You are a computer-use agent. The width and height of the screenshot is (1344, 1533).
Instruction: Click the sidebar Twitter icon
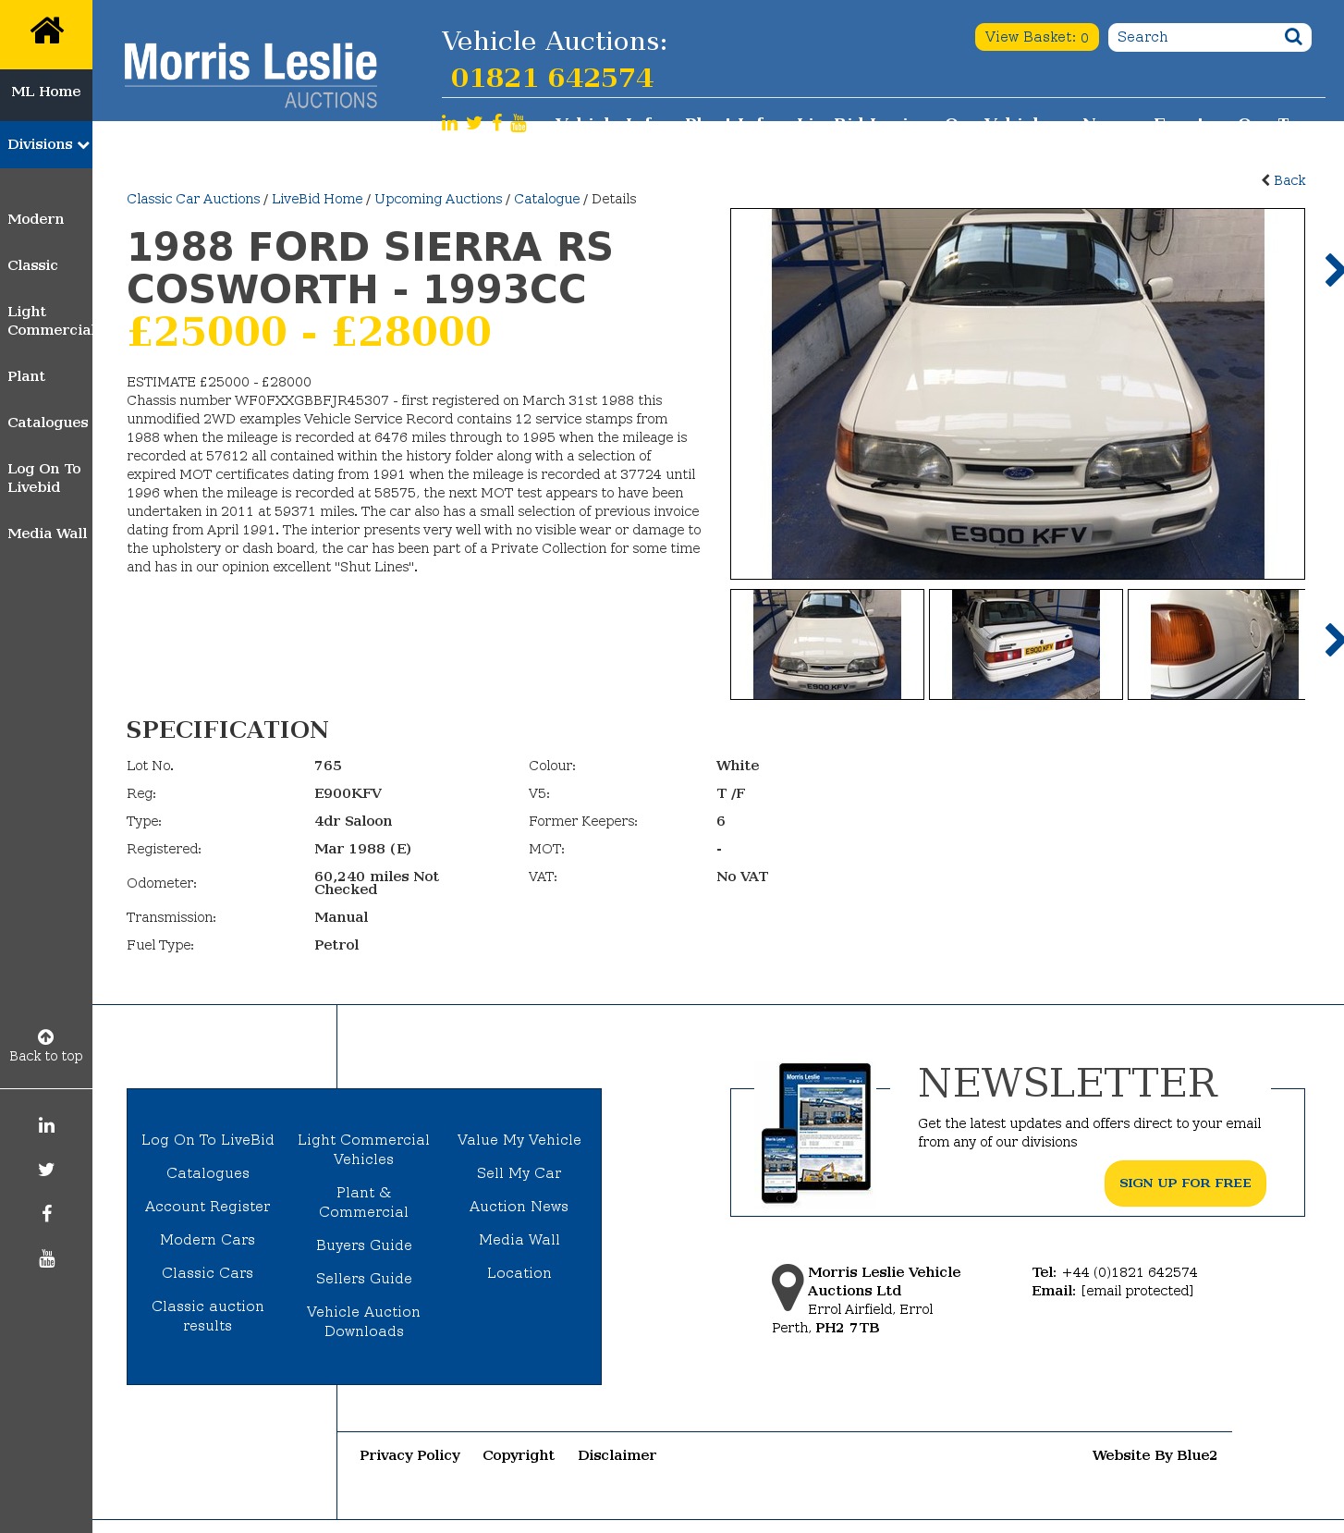[x=46, y=1170]
